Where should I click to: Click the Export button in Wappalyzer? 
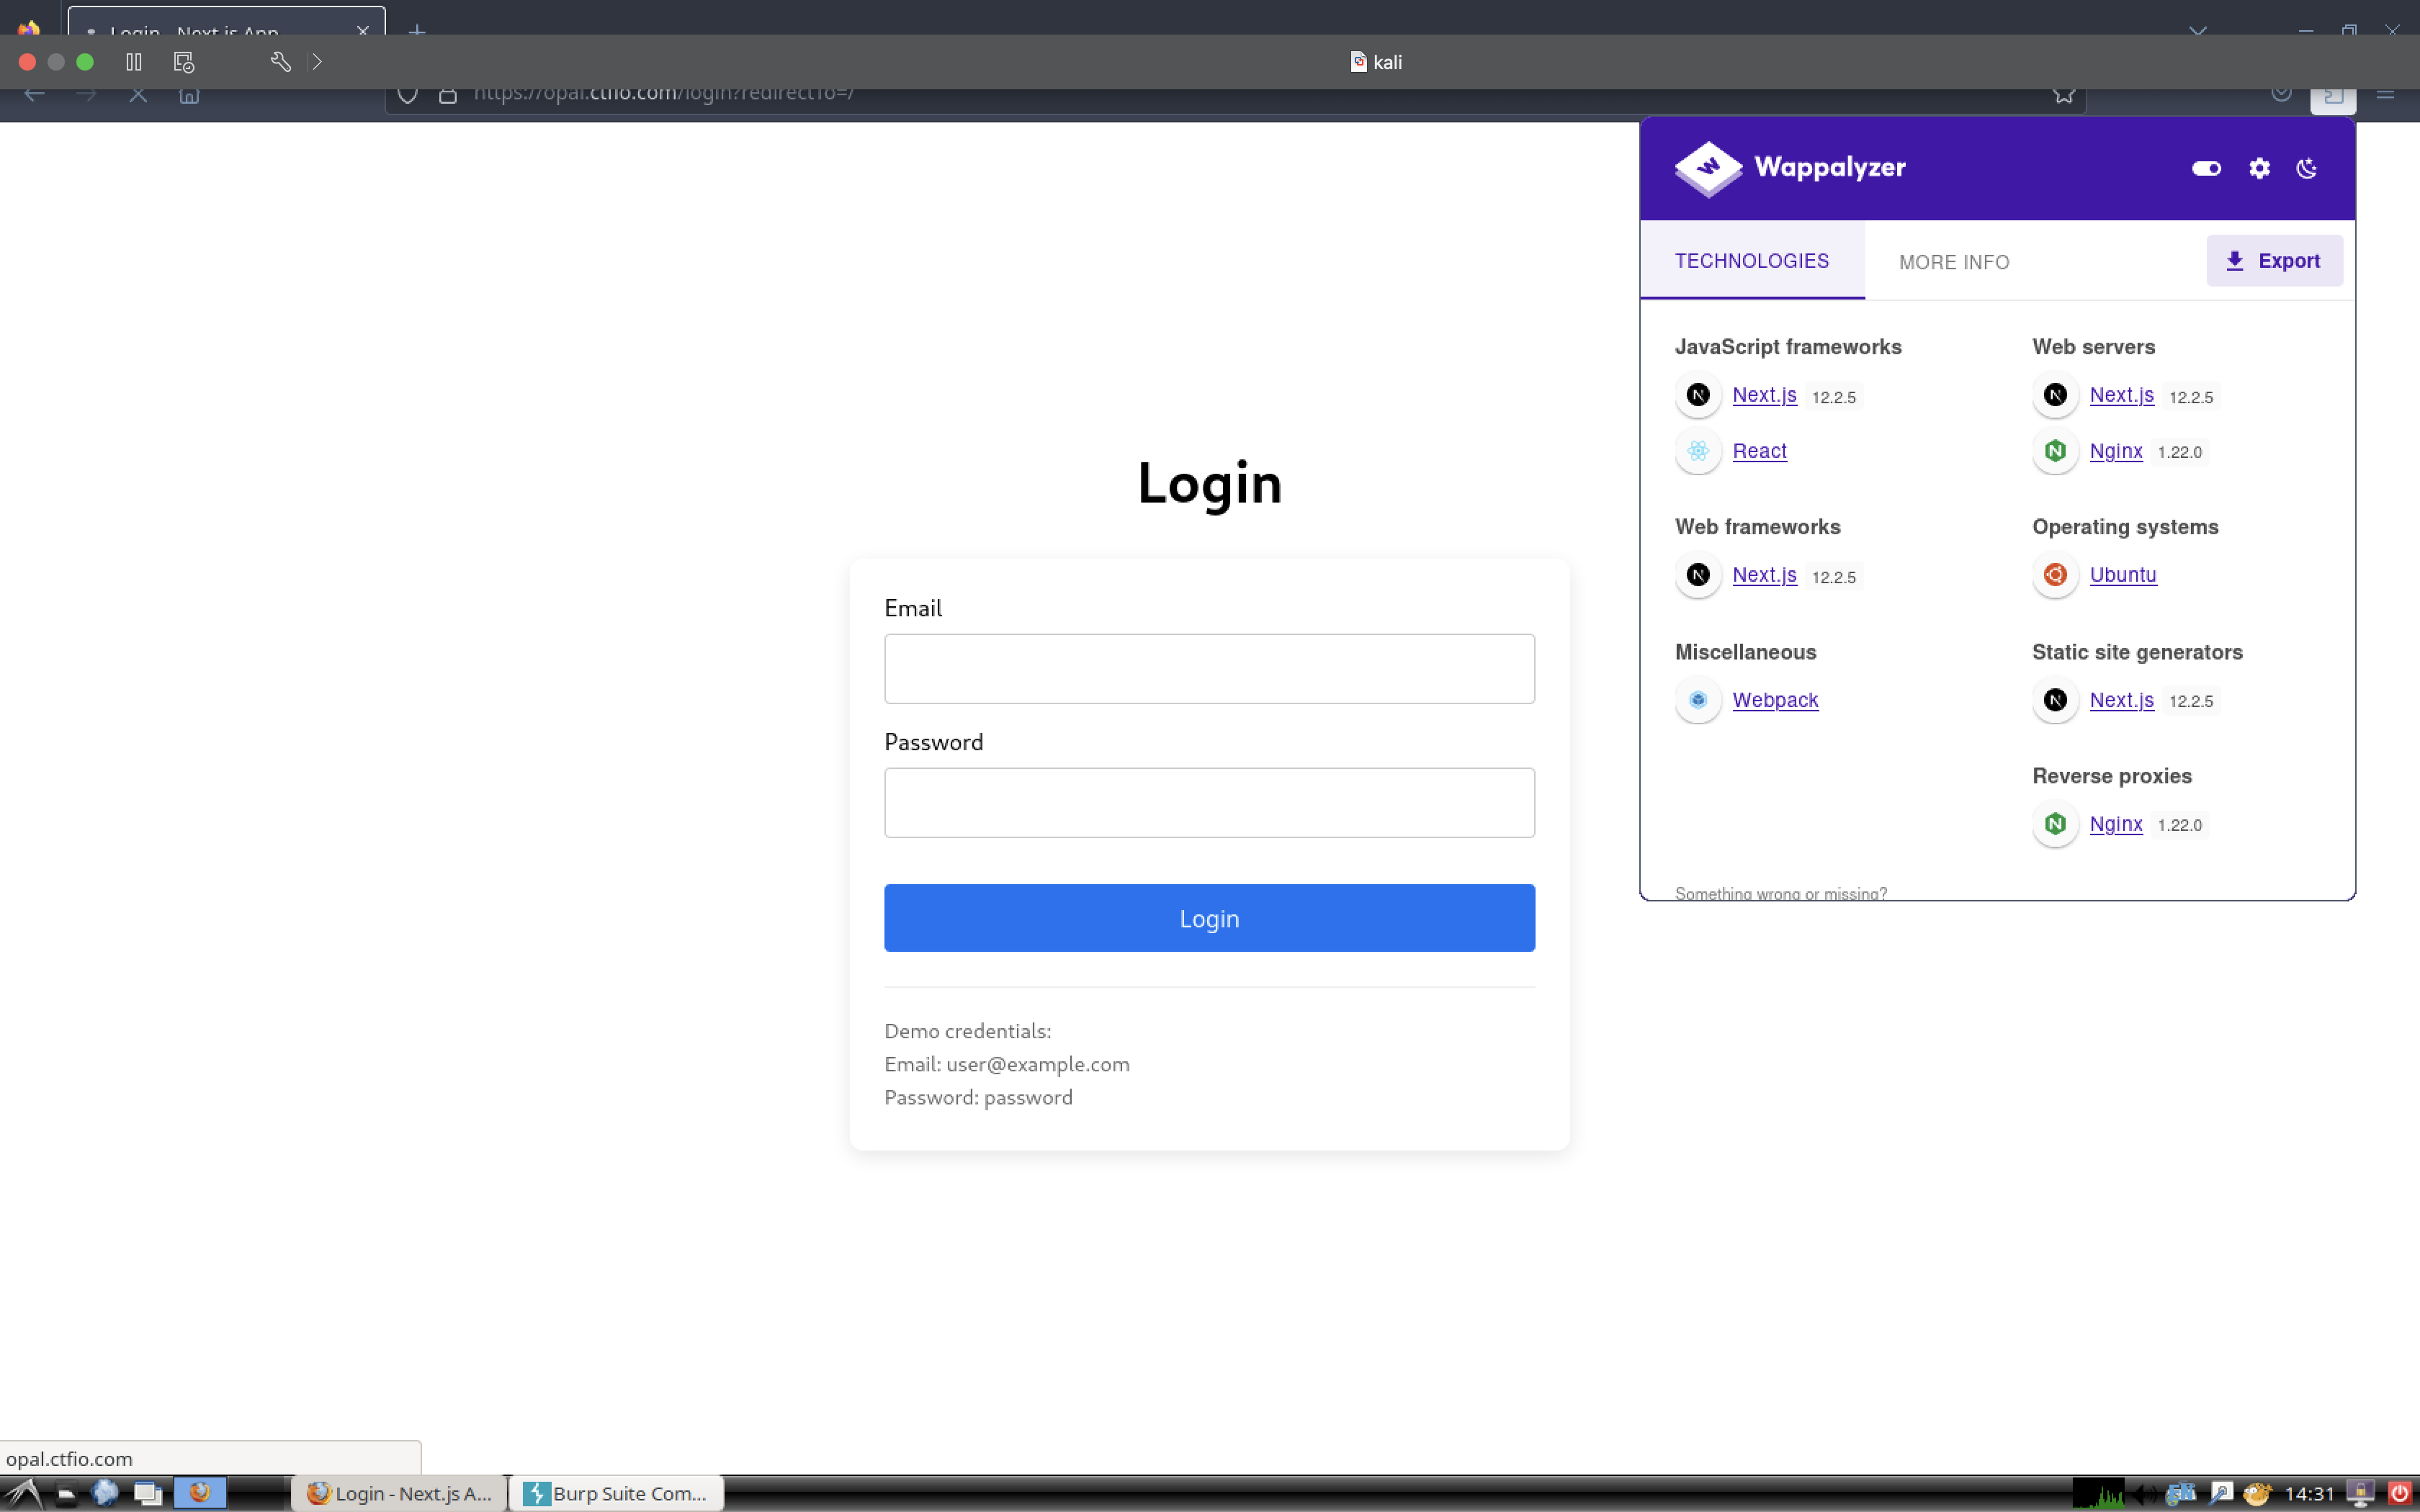click(2274, 261)
